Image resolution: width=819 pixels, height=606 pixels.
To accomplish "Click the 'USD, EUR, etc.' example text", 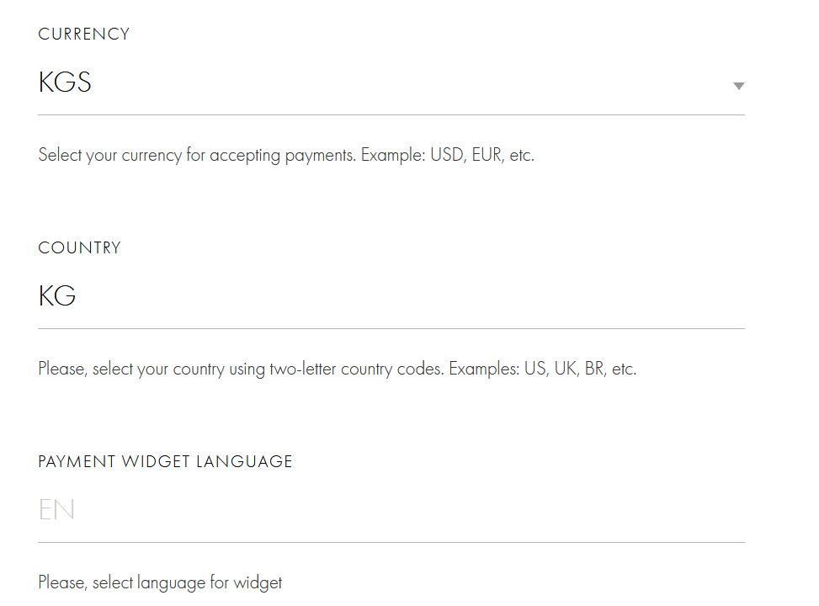I will point(482,156).
